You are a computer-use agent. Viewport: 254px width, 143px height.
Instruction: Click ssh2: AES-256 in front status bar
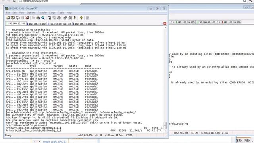coord(85,135)
